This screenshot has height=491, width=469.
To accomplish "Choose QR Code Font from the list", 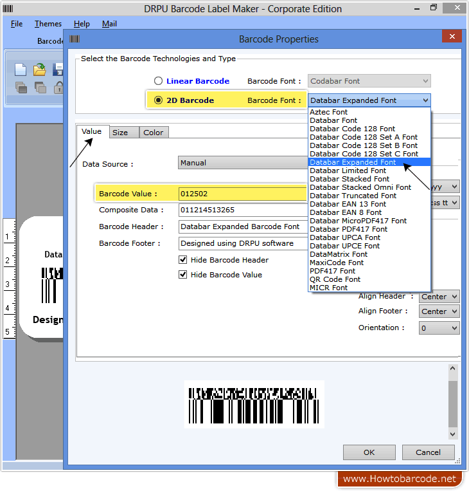I will click(335, 279).
